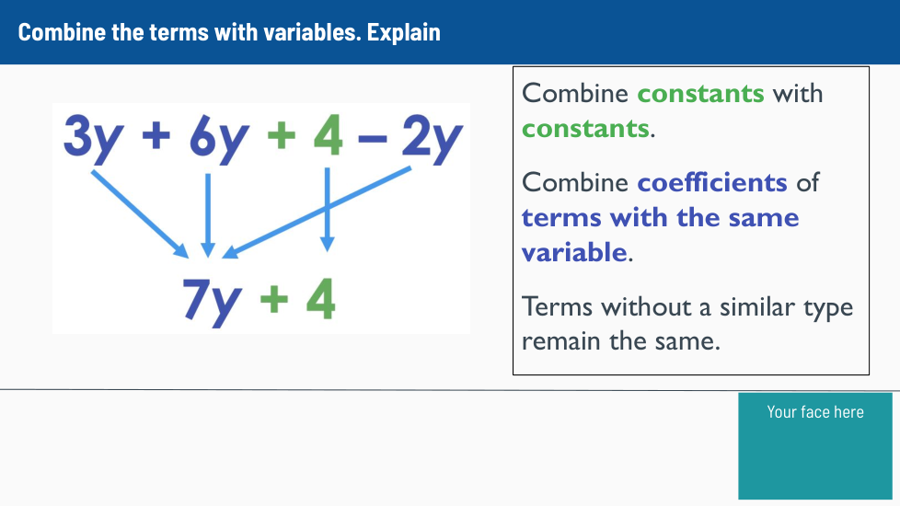The height and width of the screenshot is (506, 900).
Task: Click the green plus sign in the result
Action: point(271,301)
